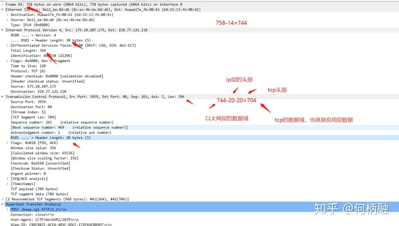
Task: Collapse the Ethernet II section
Action: 2,9
